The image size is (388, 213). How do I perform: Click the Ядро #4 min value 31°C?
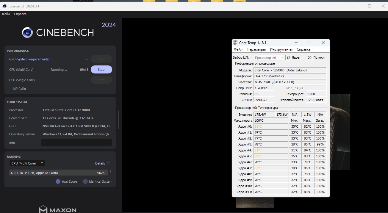click(x=295, y=150)
